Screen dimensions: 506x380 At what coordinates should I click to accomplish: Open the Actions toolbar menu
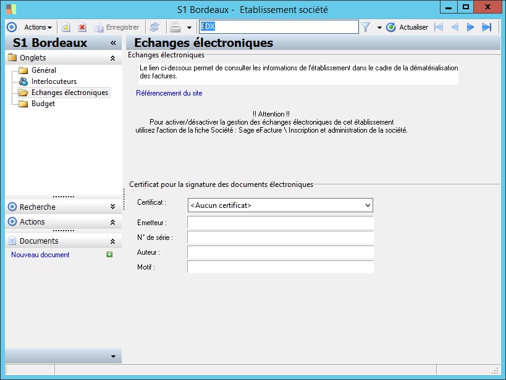pyautogui.click(x=38, y=27)
